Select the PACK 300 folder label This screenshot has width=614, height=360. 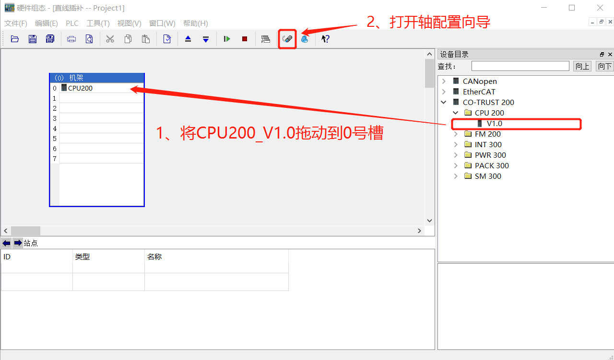coord(492,166)
